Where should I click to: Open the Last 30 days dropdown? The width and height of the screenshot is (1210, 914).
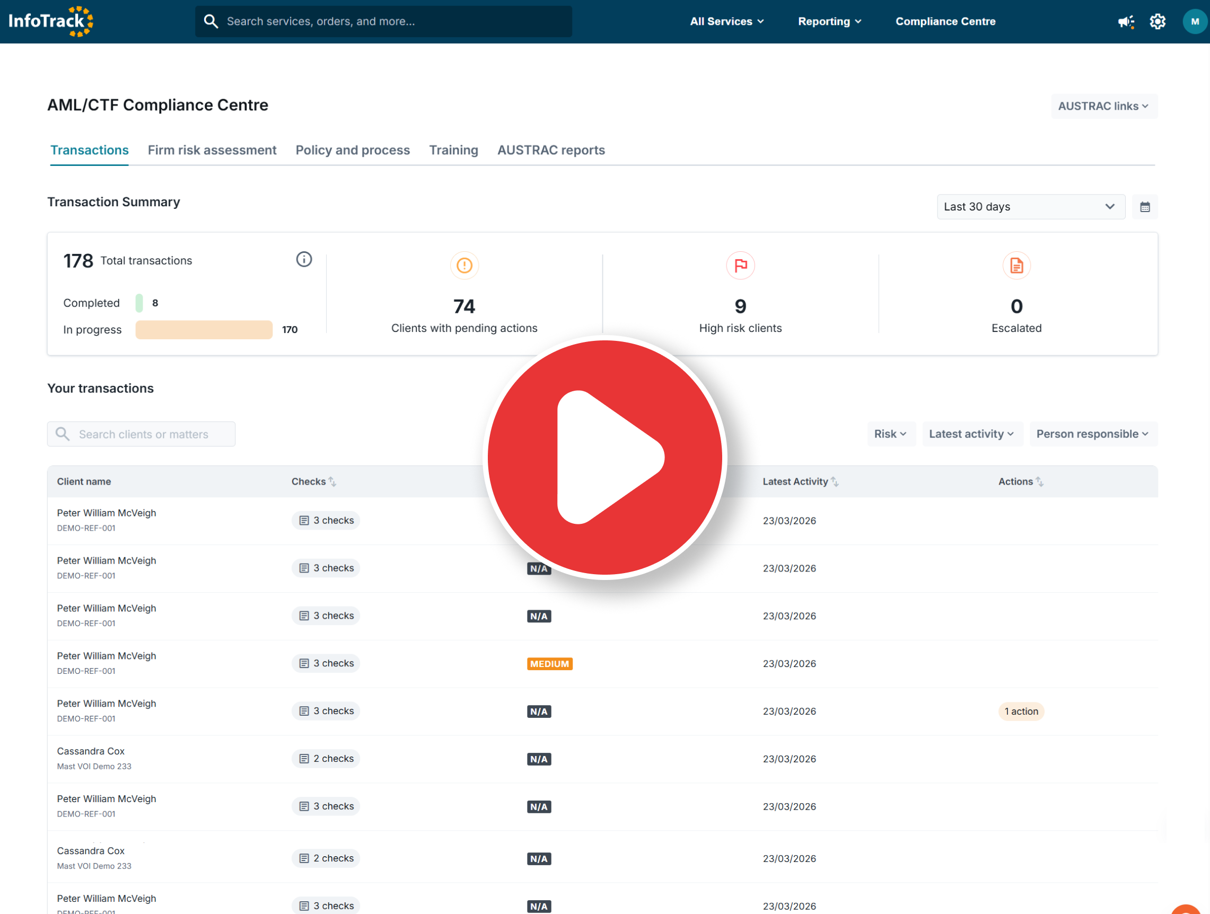pos(1030,207)
